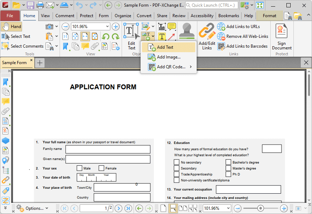Expand the Add QR Code submenu arrow

click(x=191, y=67)
